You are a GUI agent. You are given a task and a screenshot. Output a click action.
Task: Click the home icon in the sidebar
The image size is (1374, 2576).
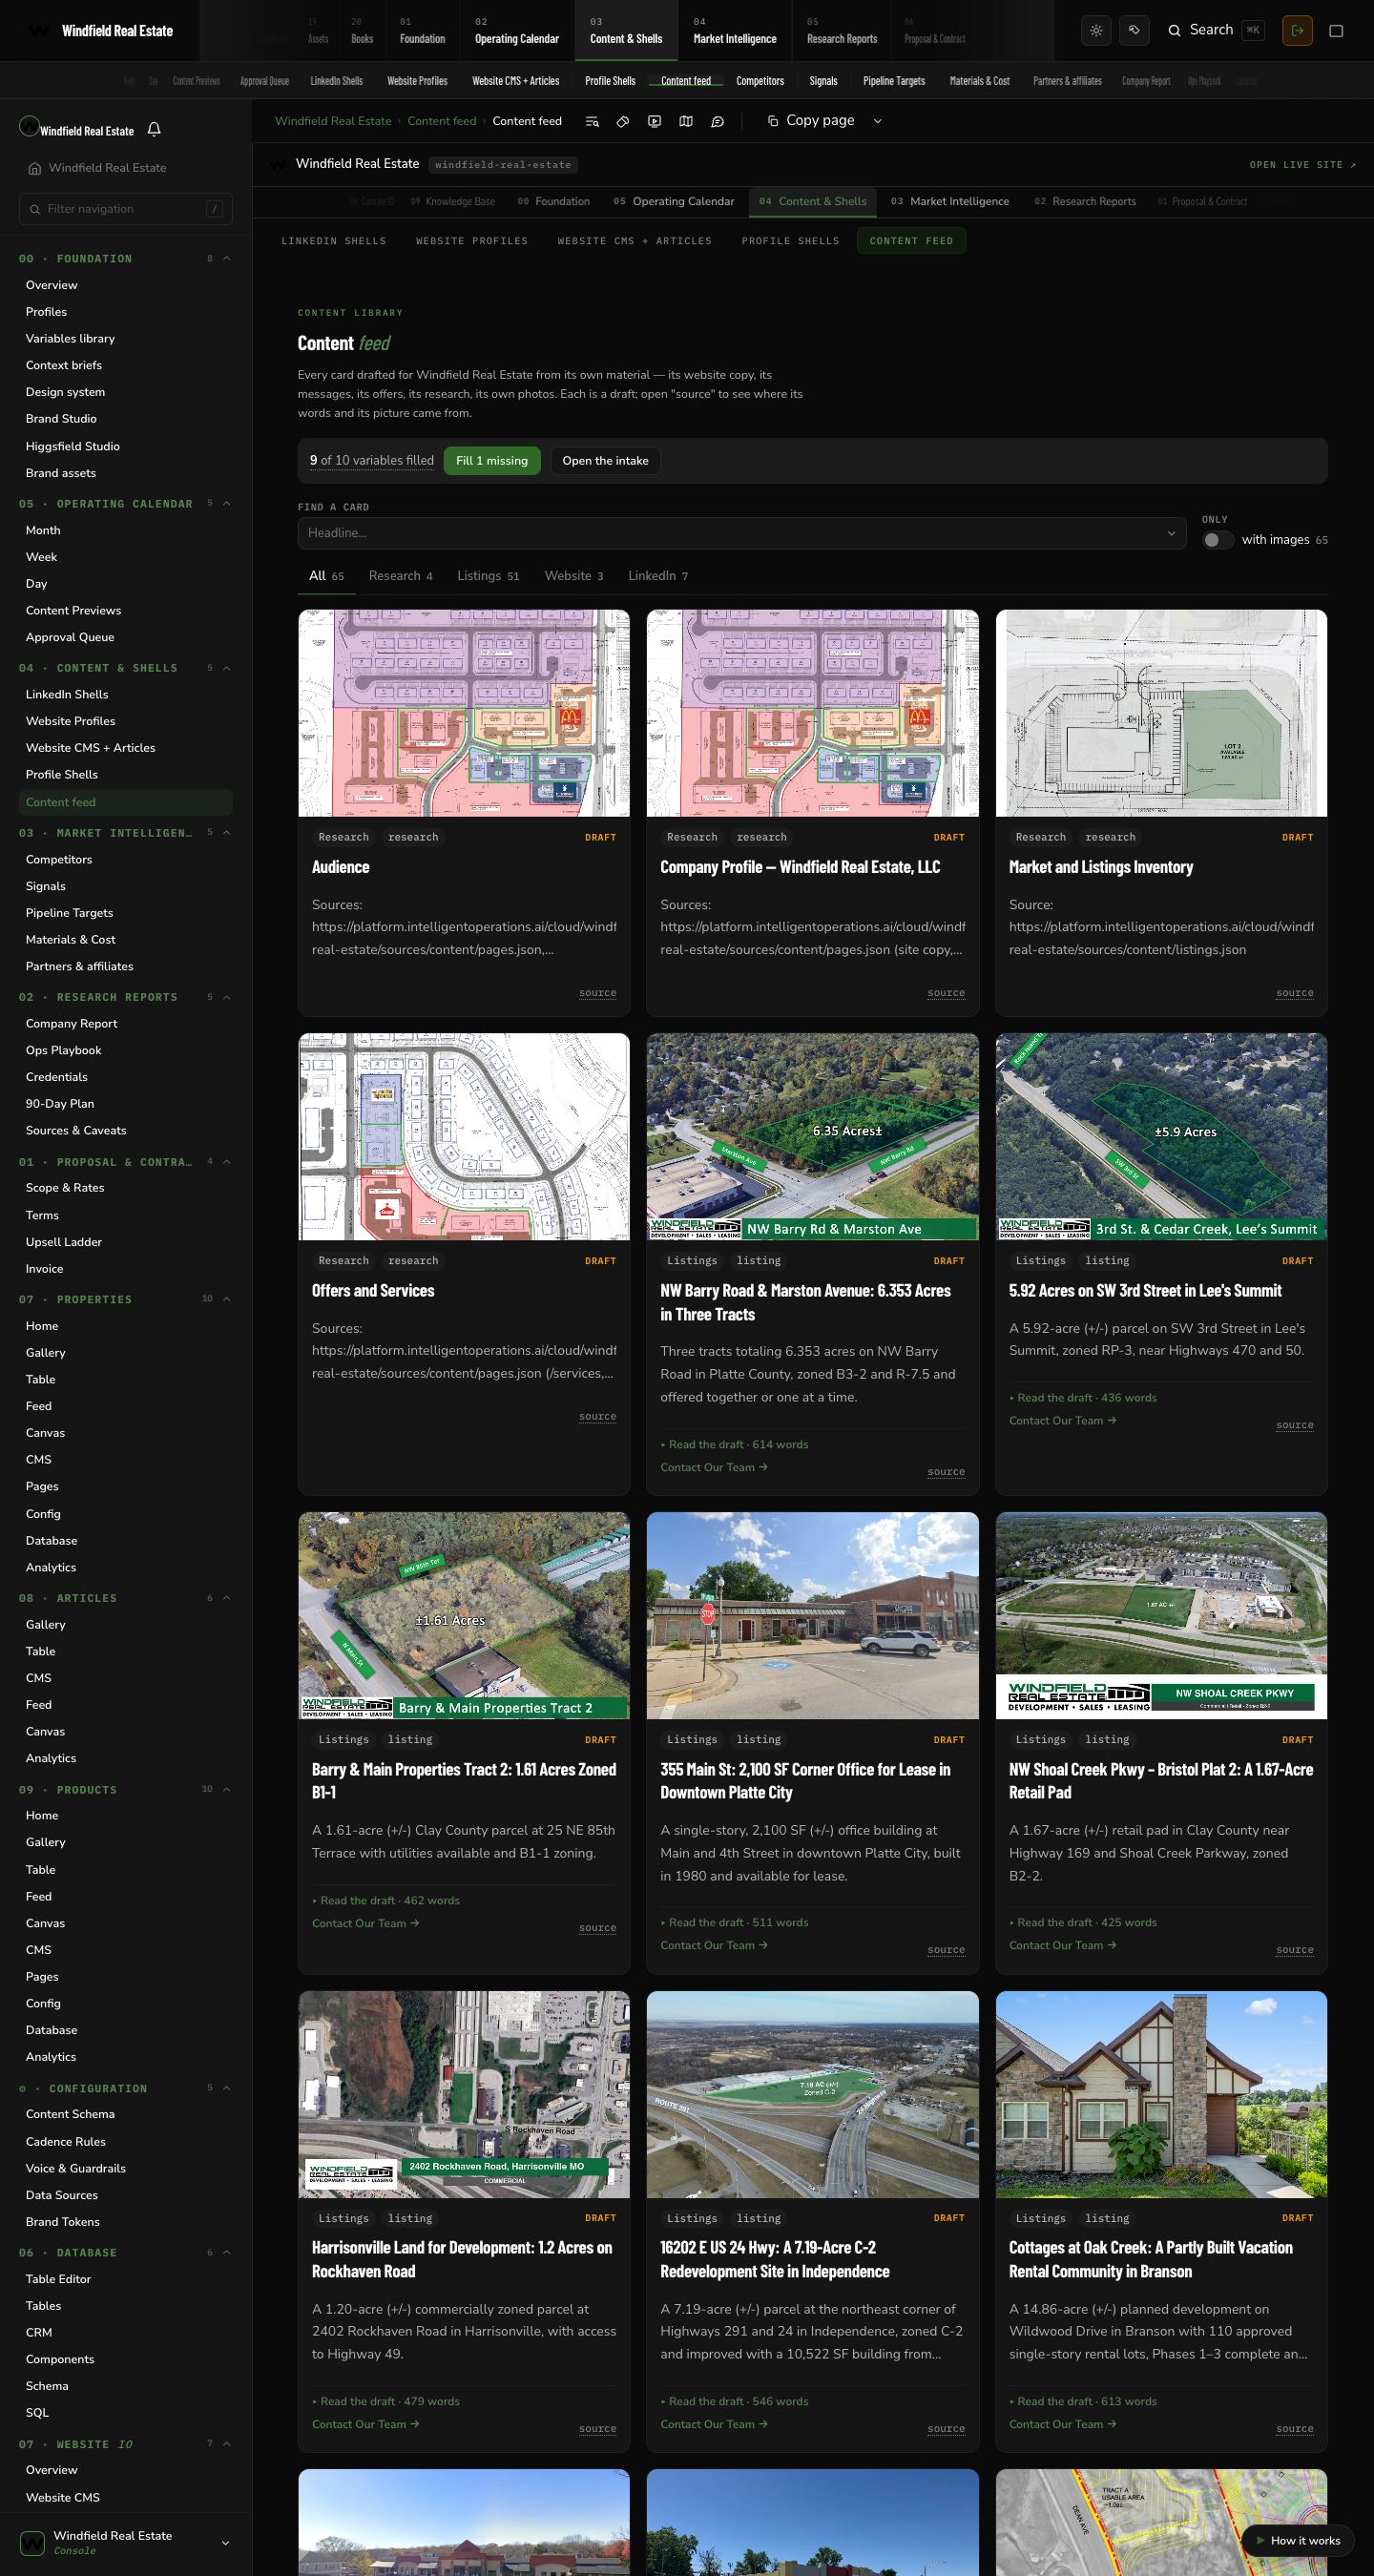(35, 168)
